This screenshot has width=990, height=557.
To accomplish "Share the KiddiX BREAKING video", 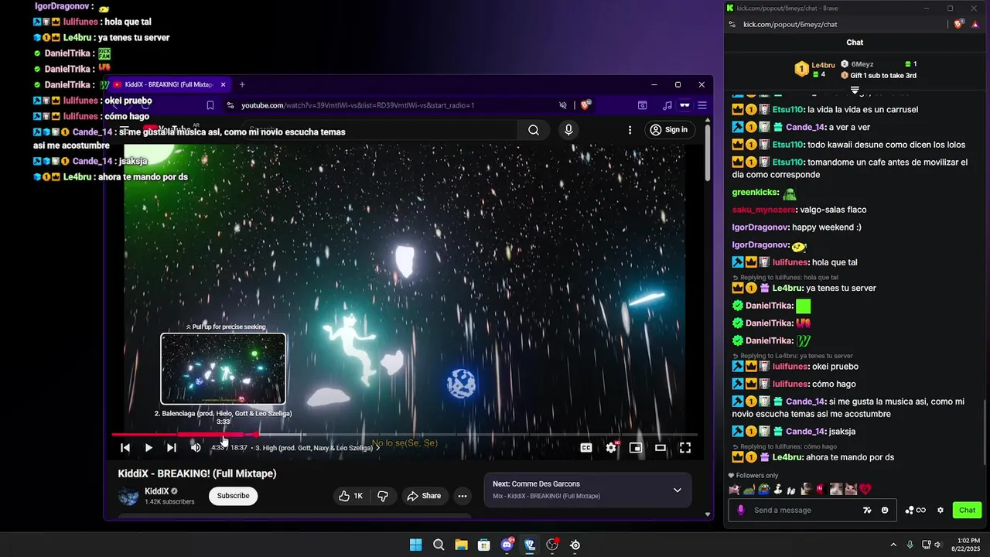I will point(424,496).
